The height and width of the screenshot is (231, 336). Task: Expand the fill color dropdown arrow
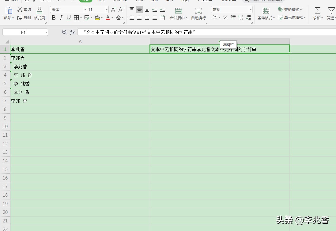[x=102, y=18]
